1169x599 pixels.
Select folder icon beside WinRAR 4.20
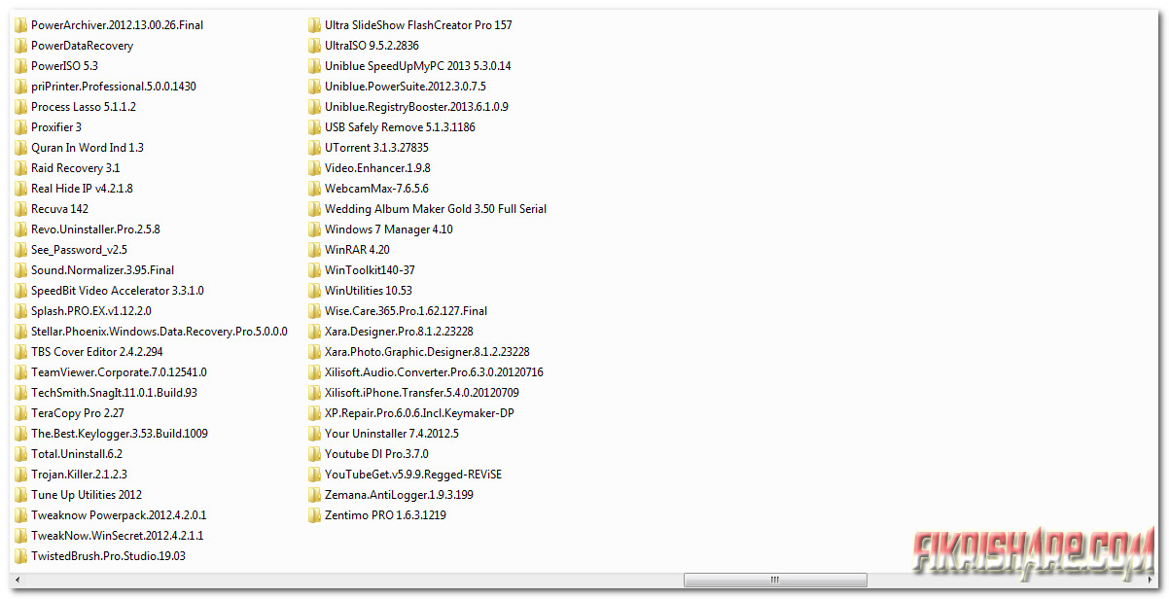pyautogui.click(x=315, y=250)
